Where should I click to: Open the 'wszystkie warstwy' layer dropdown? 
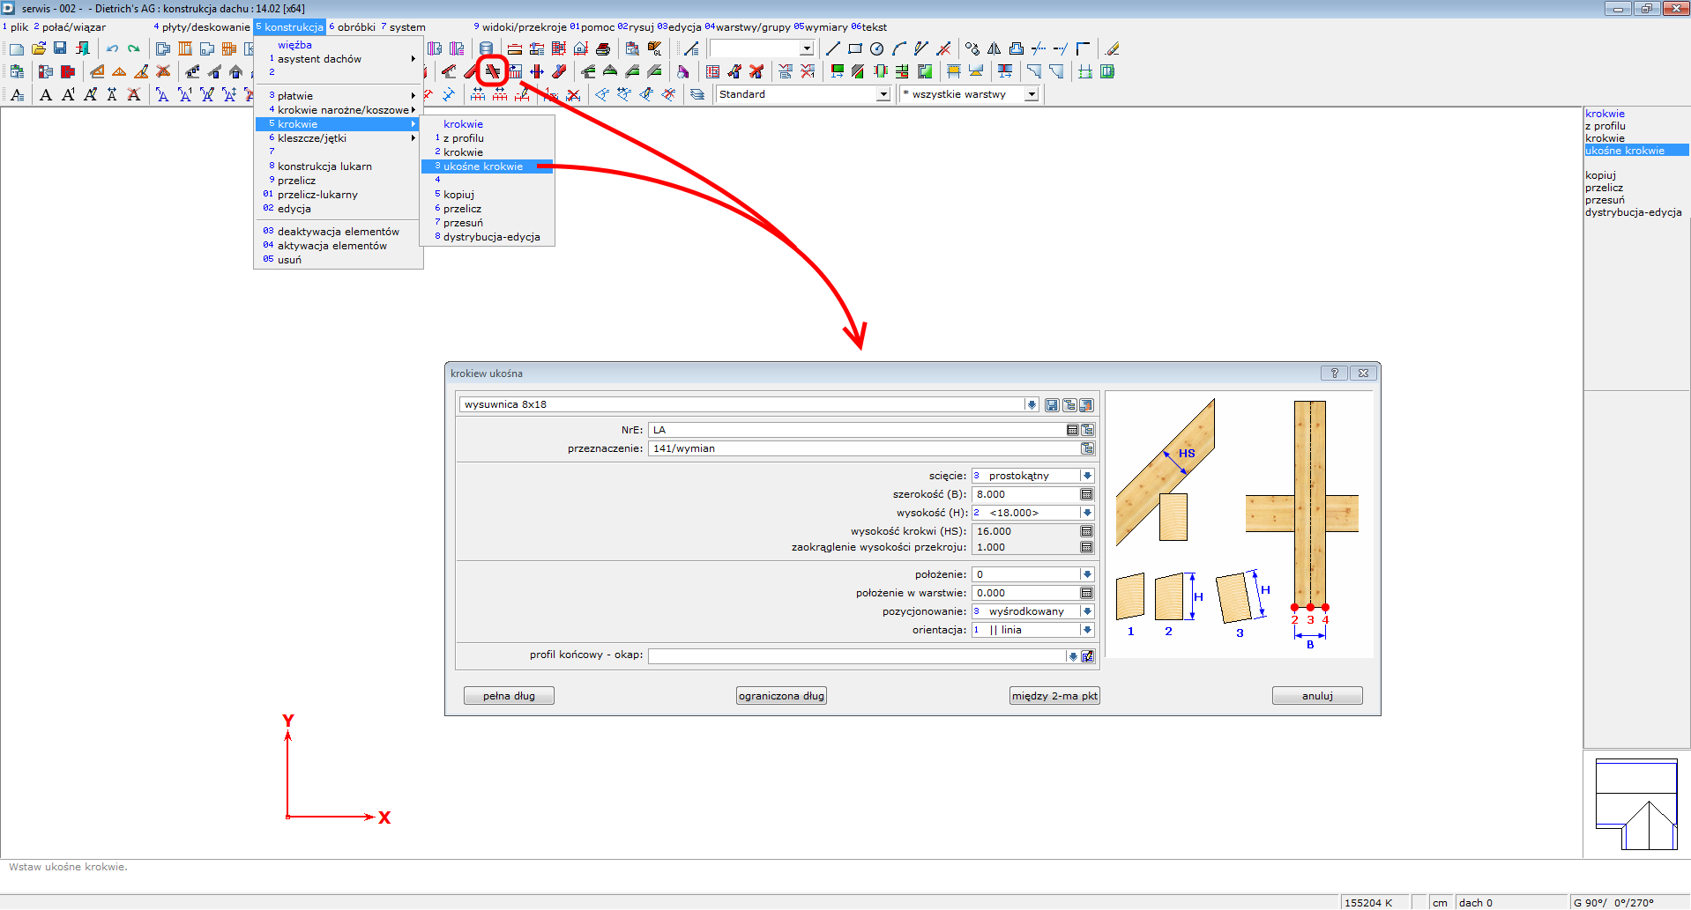tap(1031, 94)
